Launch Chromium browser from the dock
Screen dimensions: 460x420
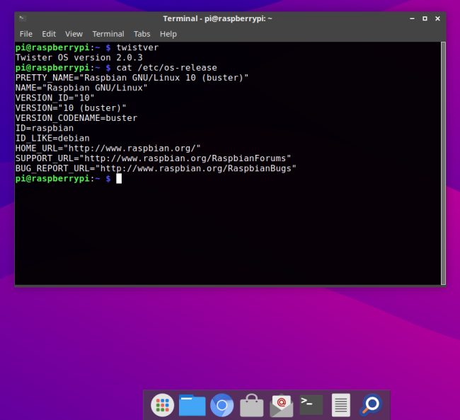(222, 405)
